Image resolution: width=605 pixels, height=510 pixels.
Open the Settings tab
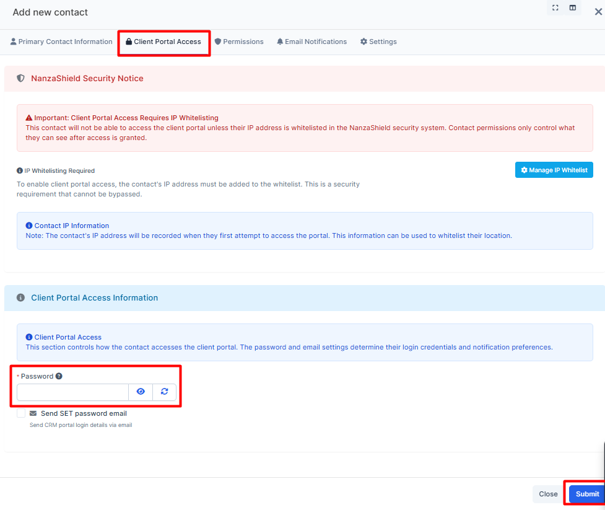click(378, 42)
